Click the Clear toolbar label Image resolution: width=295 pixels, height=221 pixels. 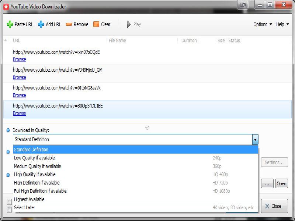pos(106,24)
